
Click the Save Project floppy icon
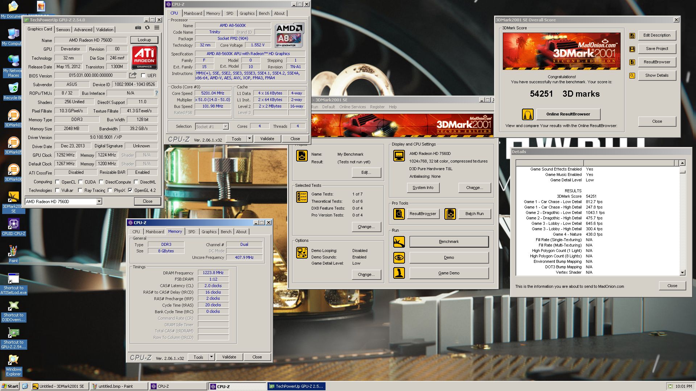632,49
